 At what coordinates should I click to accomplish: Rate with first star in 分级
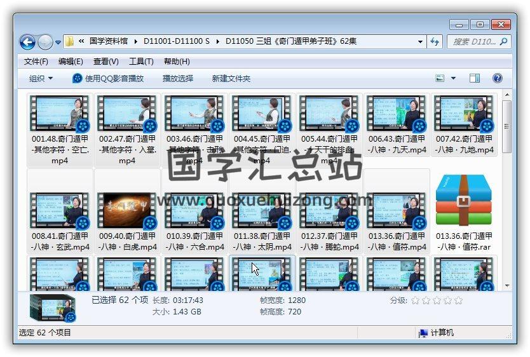tap(415, 300)
